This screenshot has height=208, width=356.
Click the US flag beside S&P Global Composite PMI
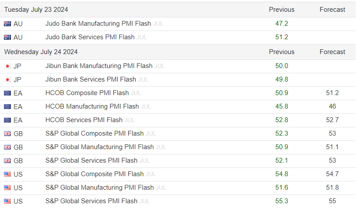7,174
